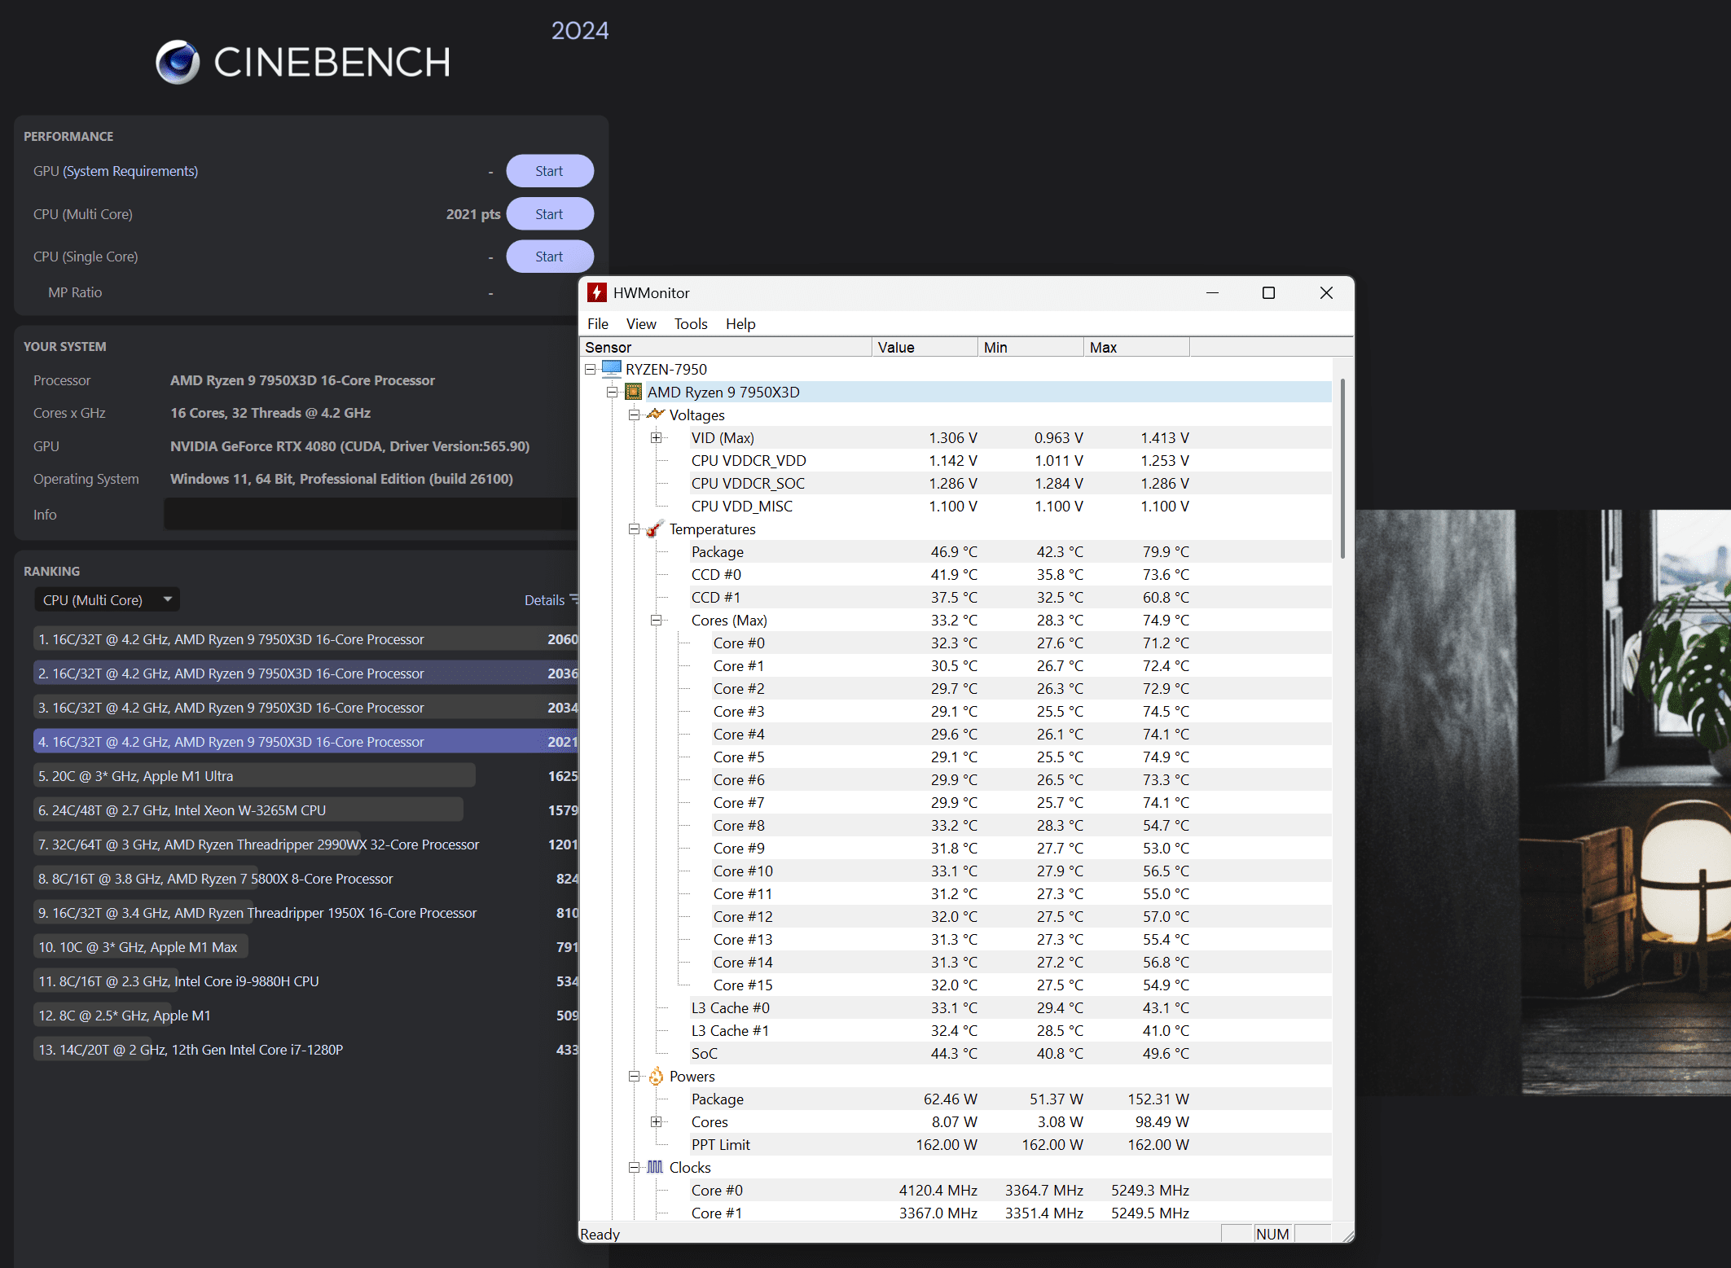
Task: Click the Sensor column header
Action: [x=726, y=347]
